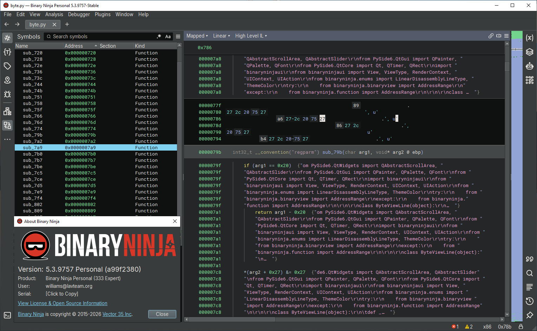Click the 0x78b address in status bar
Screen dimensions: 537x331
[x=505, y=326]
